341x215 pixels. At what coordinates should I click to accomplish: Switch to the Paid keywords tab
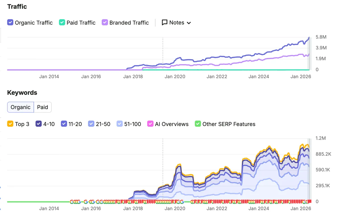[43, 107]
